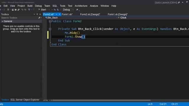
Task: Click the Quick Launch search box
Action: tap(166, 3)
